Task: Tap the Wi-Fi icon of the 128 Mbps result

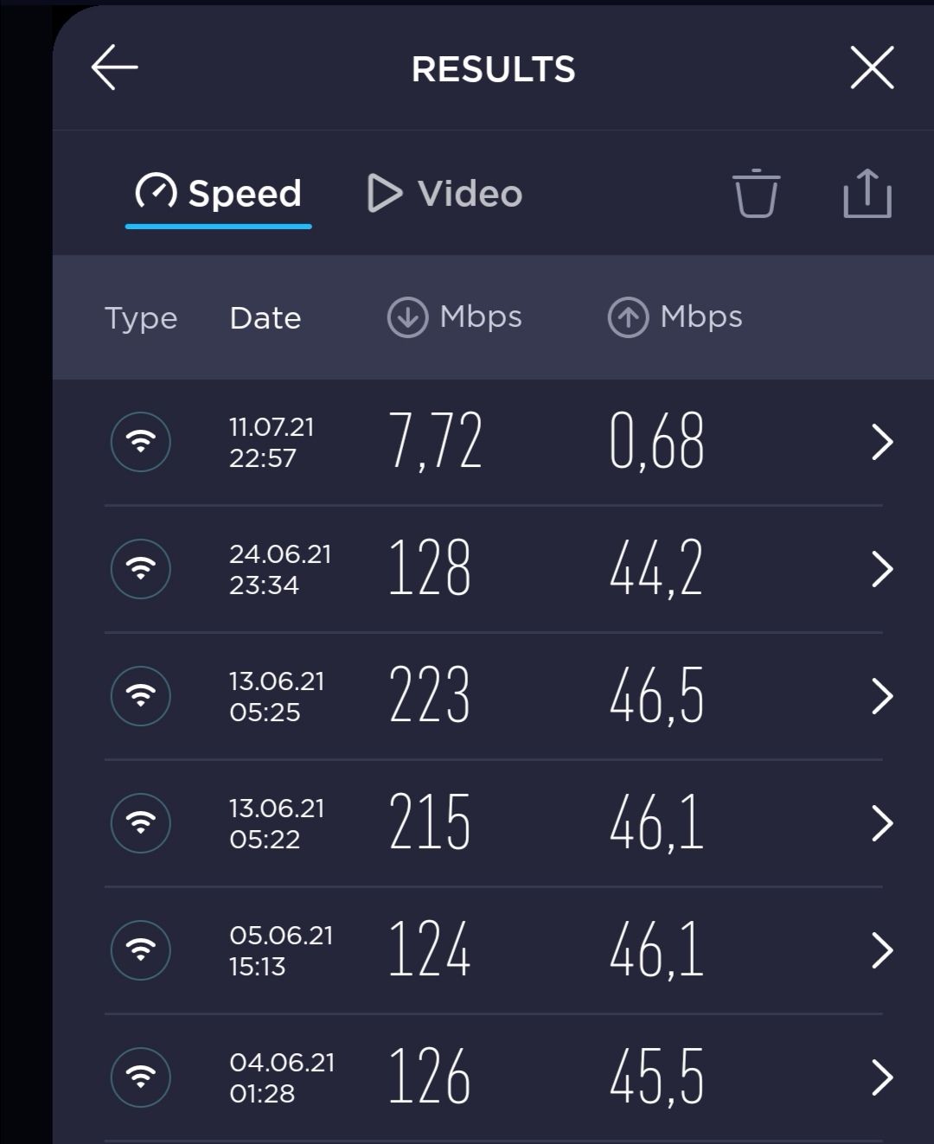Action: (x=141, y=569)
